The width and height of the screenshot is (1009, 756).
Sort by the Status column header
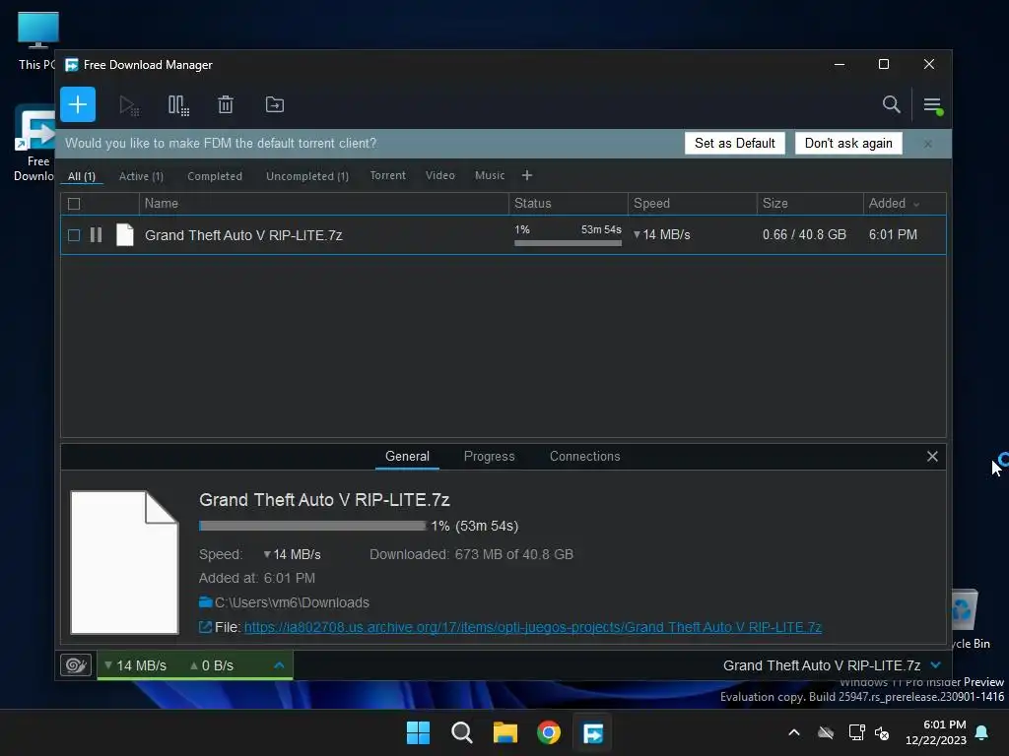click(569, 204)
